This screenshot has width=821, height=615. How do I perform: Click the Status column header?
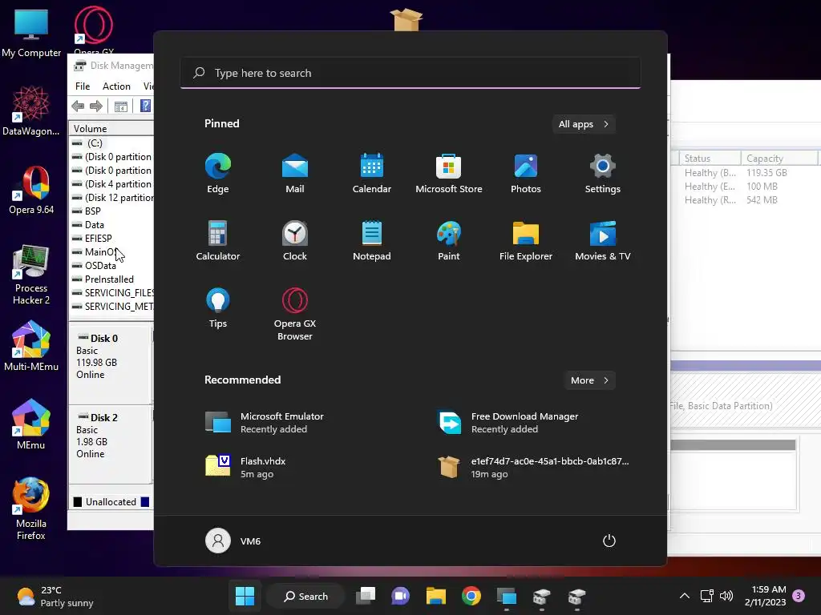[x=710, y=159]
